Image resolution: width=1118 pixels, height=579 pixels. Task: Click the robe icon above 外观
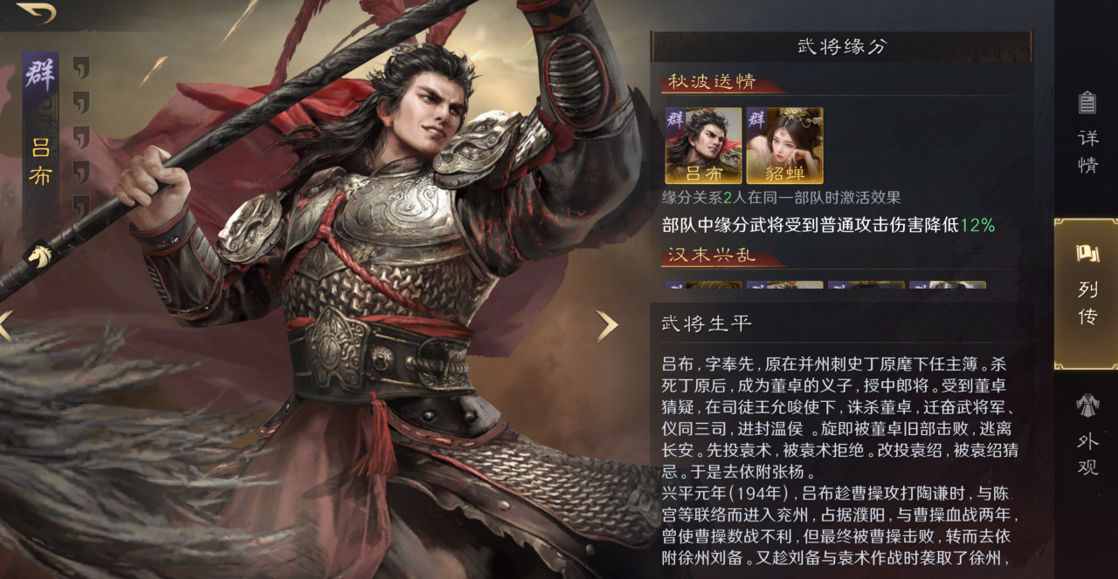click(1087, 405)
